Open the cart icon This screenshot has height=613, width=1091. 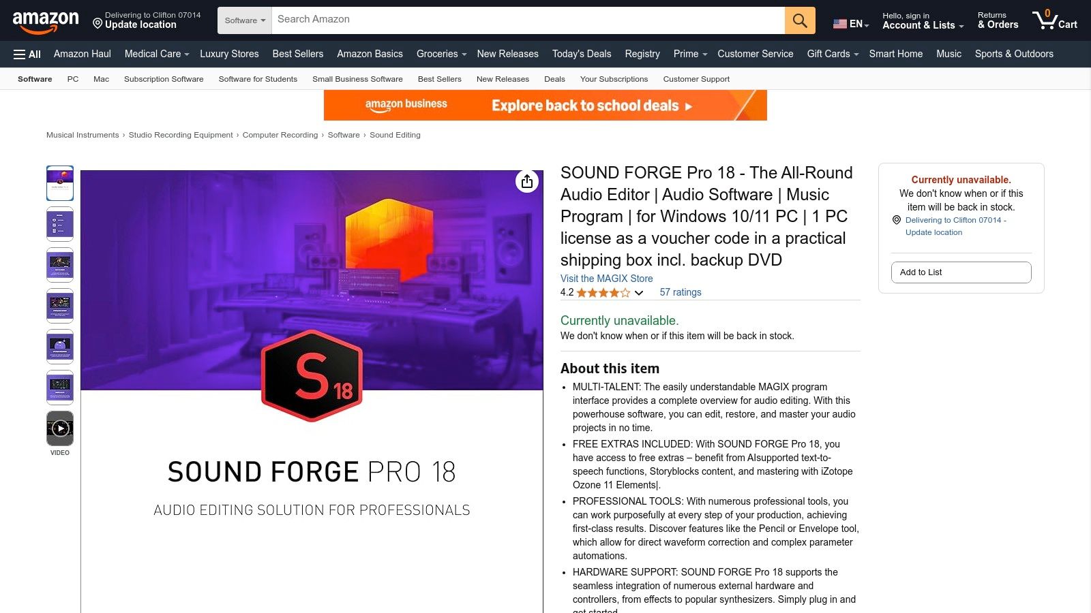(1054, 20)
